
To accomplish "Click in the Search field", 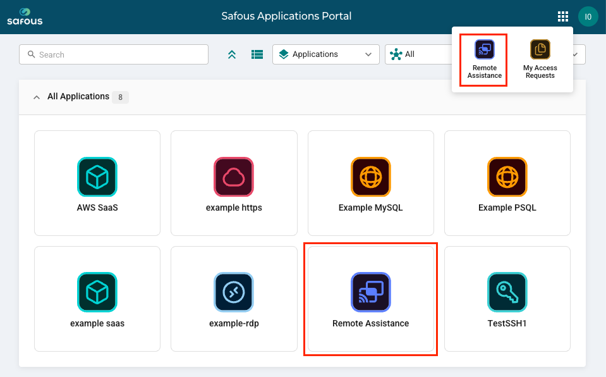I will coord(114,54).
